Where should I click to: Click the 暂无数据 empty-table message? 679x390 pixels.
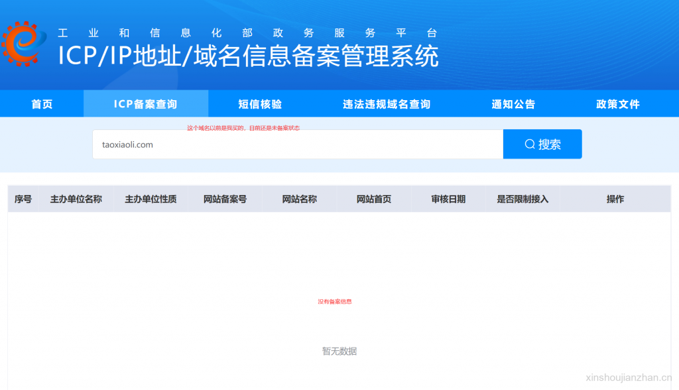pyautogui.click(x=339, y=352)
